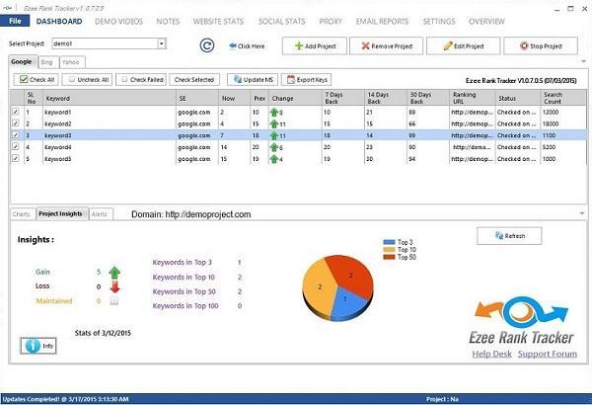Go to SOCIAL STATS tab
This screenshot has width=592, height=405.
pyautogui.click(x=281, y=21)
